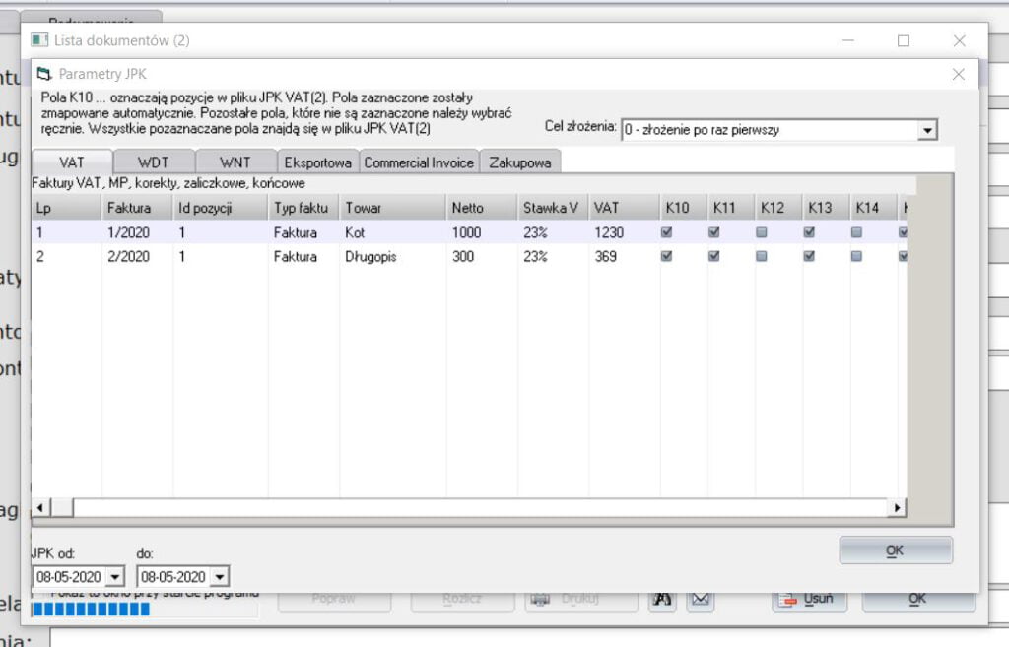Open the Commercial Invoice tab
The image size is (1009, 647).
[x=419, y=162]
